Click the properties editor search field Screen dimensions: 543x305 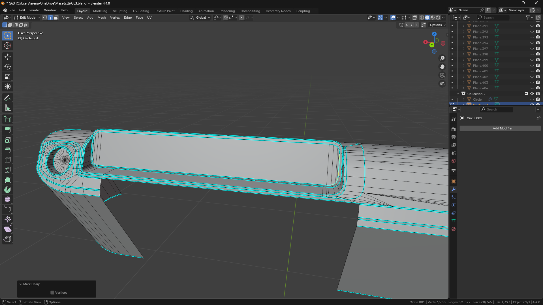click(x=497, y=109)
